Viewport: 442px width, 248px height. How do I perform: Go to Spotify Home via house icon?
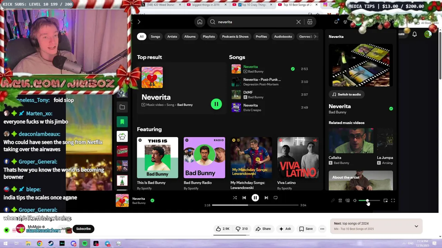point(200,22)
